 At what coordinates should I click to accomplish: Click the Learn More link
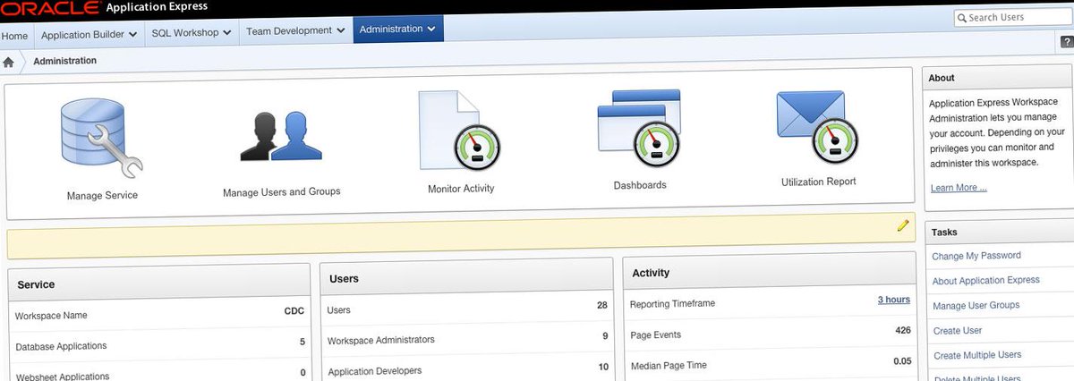tap(959, 188)
